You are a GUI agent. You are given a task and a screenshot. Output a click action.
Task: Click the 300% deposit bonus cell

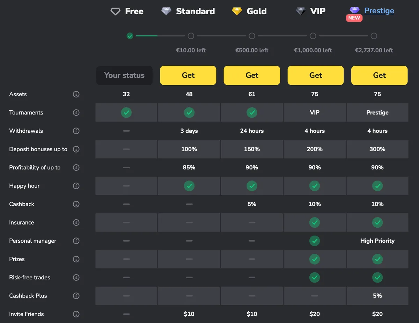[x=377, y=149]
